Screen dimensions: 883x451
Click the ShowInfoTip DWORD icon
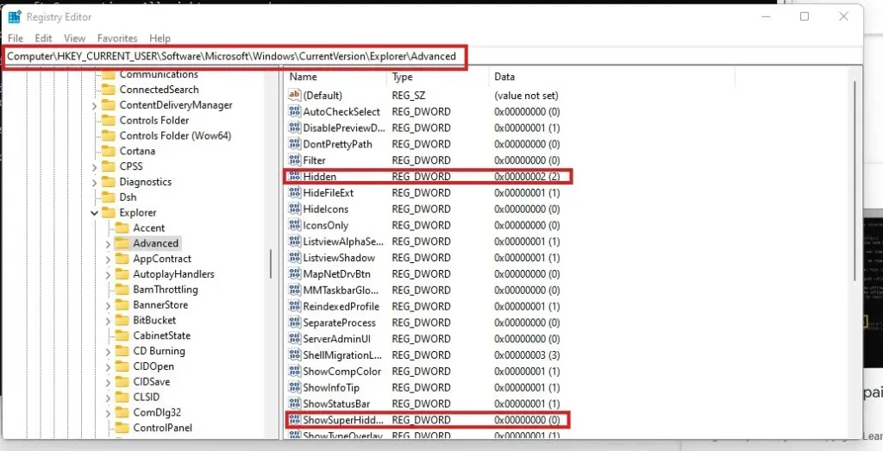pos(295,388)
